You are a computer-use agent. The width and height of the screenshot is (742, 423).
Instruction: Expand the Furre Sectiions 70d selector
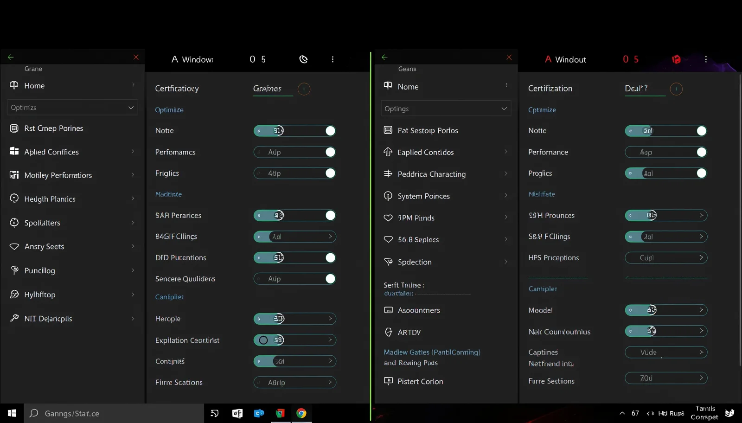coord(666,378)
